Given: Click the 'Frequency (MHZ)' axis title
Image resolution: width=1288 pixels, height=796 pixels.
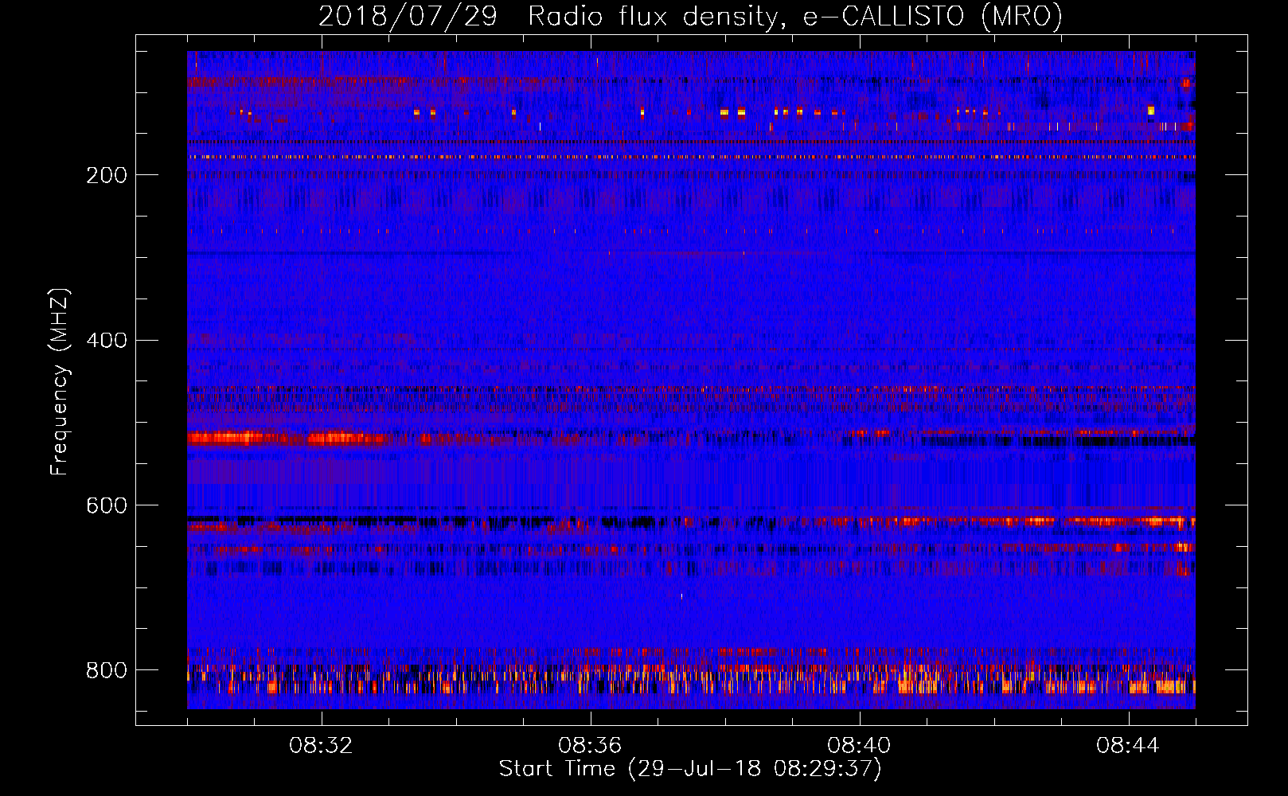Looking at the screenshot, I should pos(60,381).
